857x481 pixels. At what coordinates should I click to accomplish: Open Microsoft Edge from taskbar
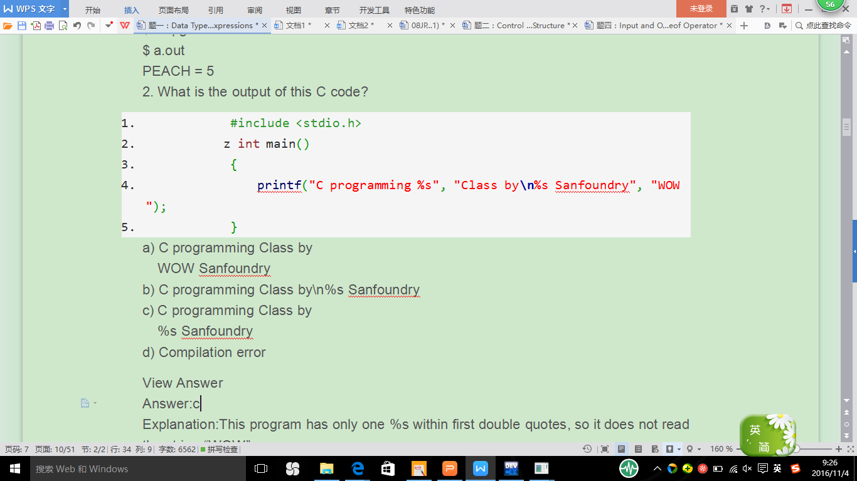click(x=358, y=468)
